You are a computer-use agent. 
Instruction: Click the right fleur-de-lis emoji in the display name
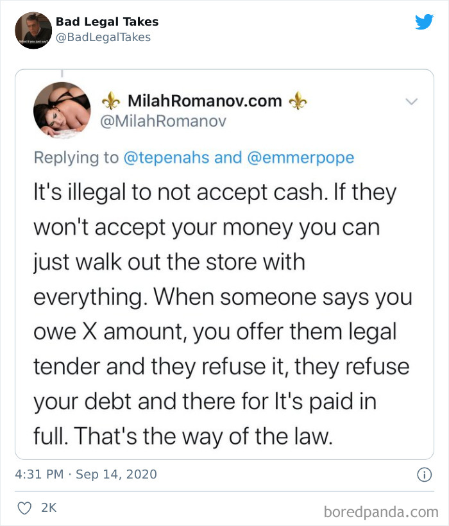coord(300,101)
